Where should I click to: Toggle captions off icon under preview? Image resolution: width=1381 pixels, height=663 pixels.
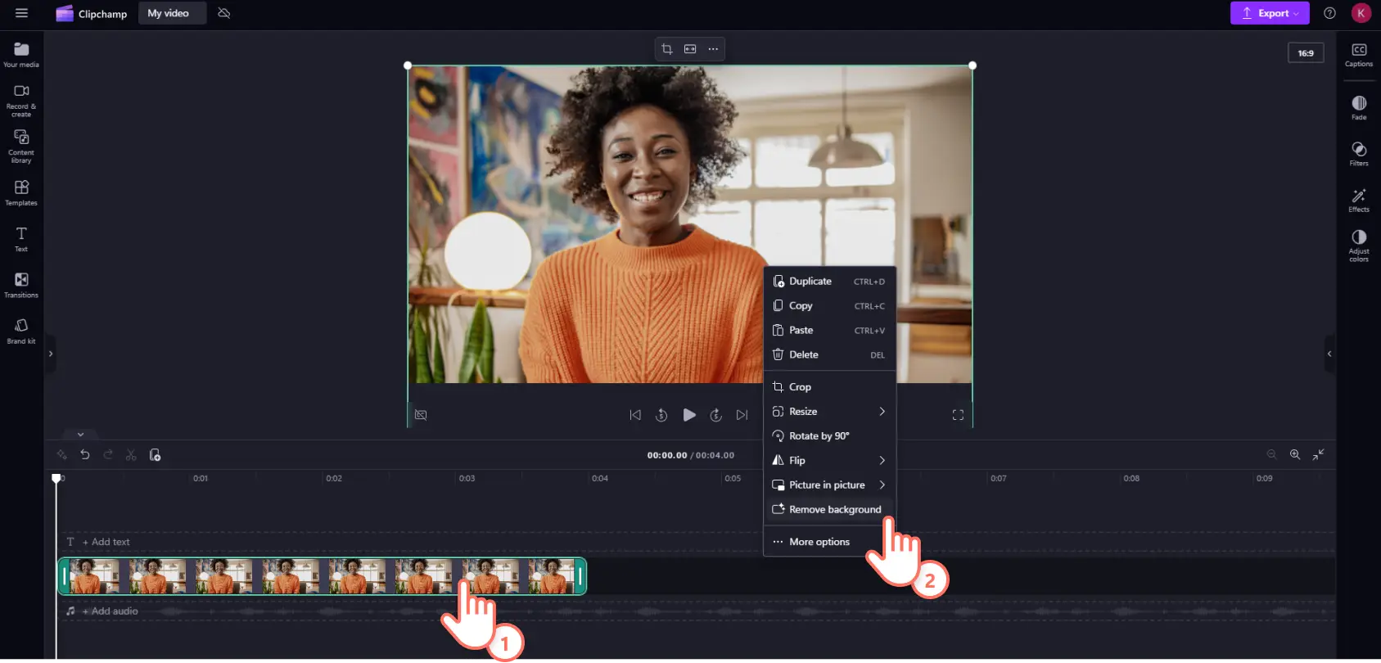point(421,415)
